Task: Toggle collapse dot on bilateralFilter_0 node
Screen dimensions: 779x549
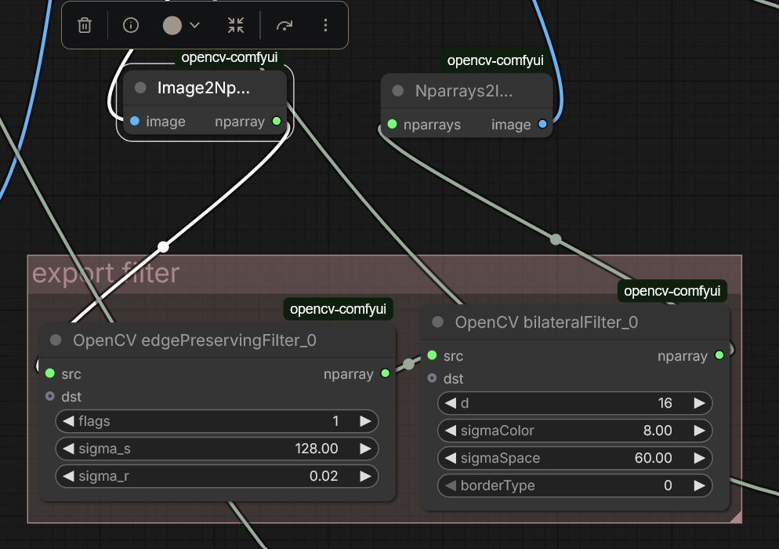Action: coord(437,322)
